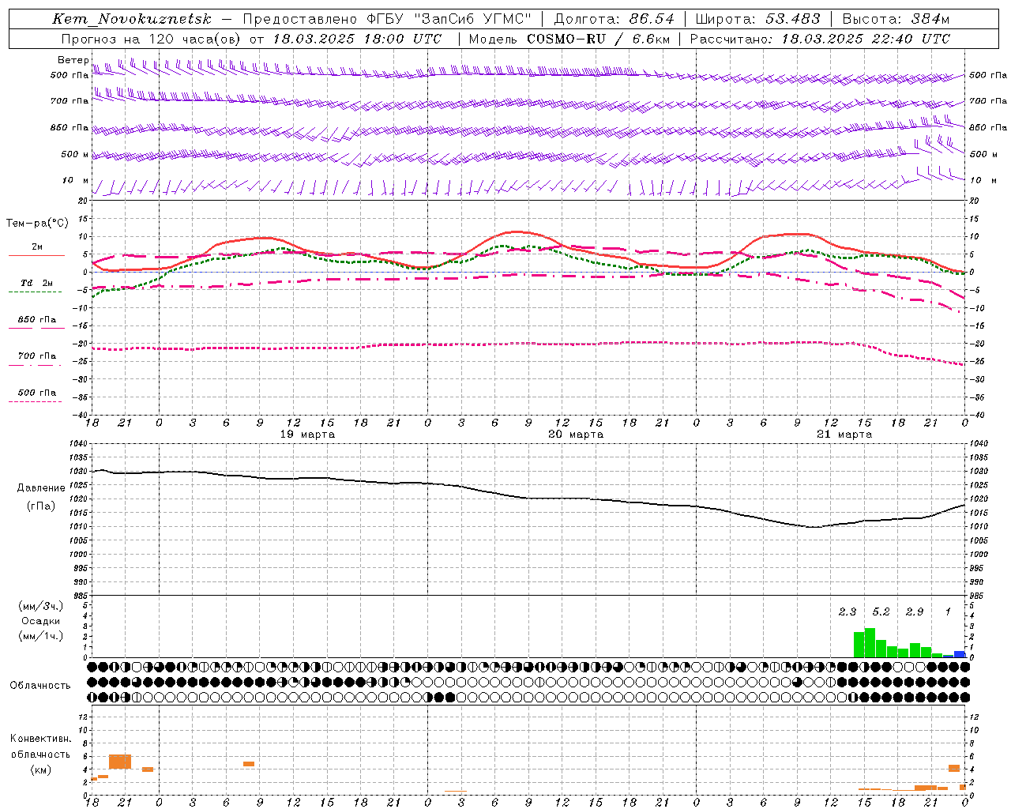Image resolution: width=1011 pixels, height=809 pixels.
Task: Click the tallest blue snow precipitation bar
Action: pos(960,654)
